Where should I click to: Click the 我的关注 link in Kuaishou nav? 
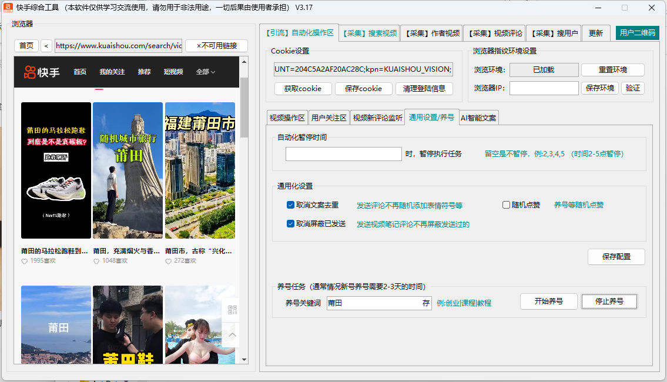tap(112, 72)
